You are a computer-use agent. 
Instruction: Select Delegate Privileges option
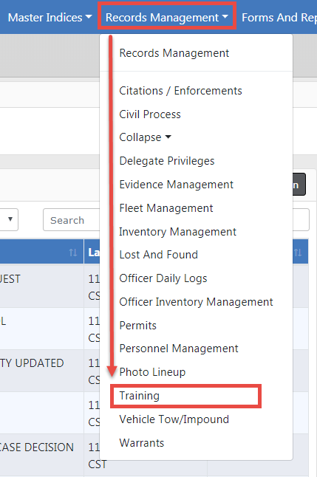coord(167,161)
